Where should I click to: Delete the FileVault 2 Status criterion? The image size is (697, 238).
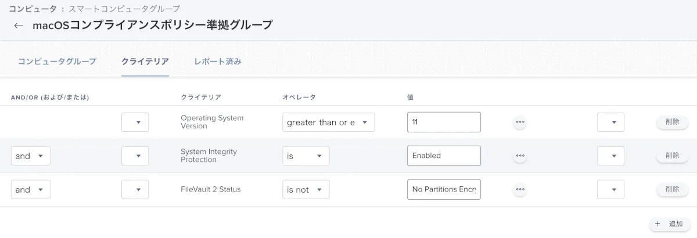coord(672,189)
